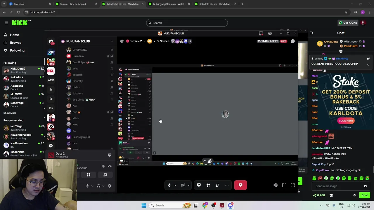
Task: Show hidden system tray icons
Action: (321, 205)
